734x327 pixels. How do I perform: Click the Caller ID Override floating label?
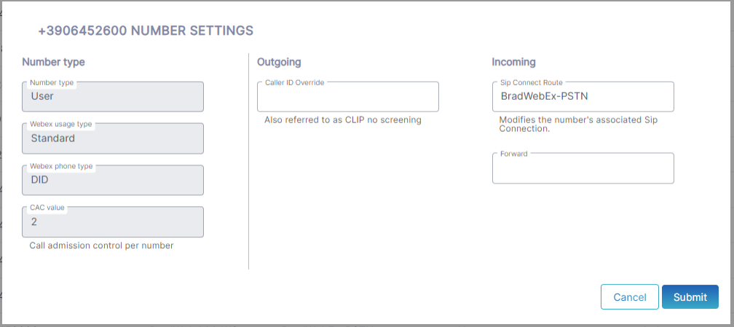click(294, 82)
